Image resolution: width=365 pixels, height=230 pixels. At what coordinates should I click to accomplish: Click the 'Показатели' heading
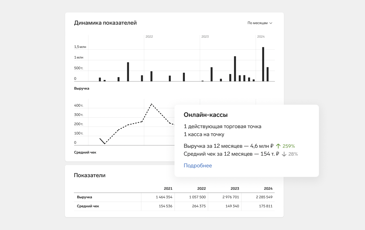tap(90, 175)
